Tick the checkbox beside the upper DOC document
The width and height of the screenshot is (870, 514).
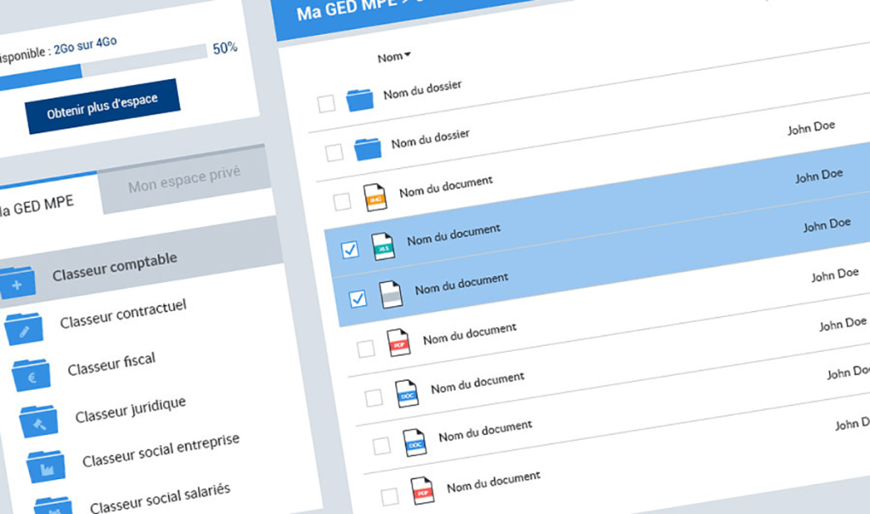(x=374, y=398)
